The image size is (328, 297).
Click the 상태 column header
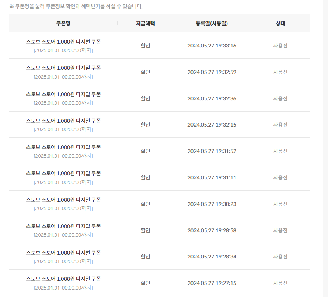280,23
